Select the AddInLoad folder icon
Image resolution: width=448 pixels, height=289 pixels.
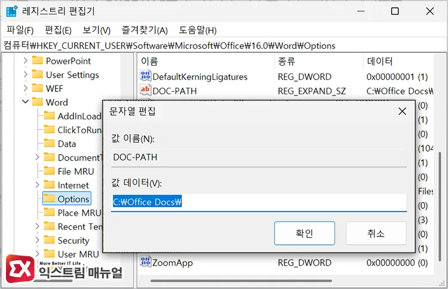[49, 116]
